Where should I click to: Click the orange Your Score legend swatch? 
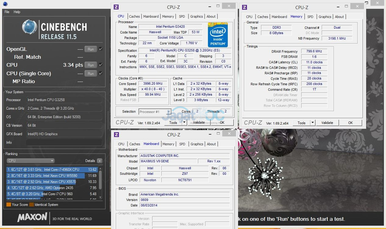[9, 205]
